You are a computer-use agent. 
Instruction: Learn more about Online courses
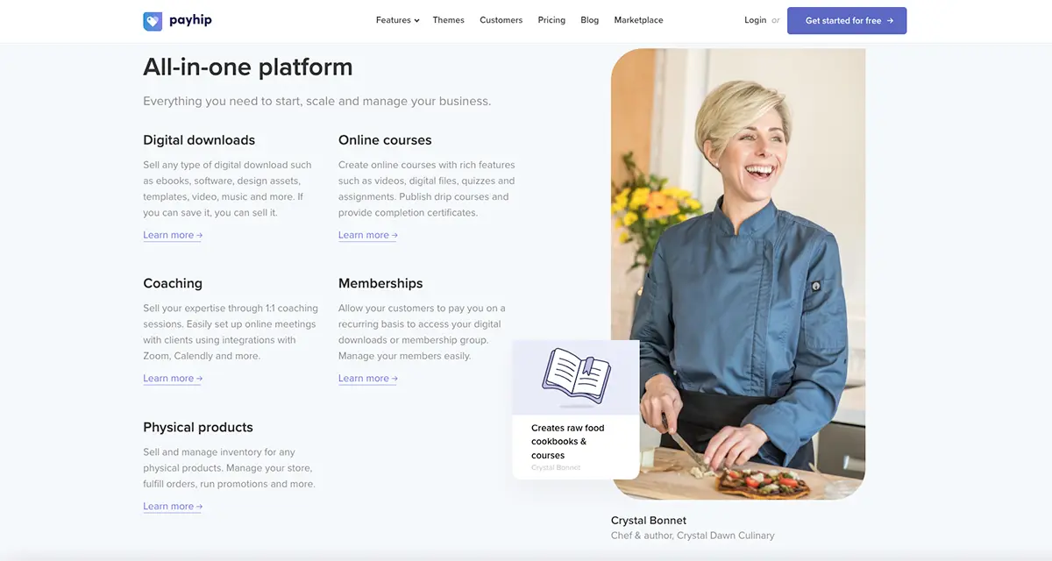pos(368,235)
